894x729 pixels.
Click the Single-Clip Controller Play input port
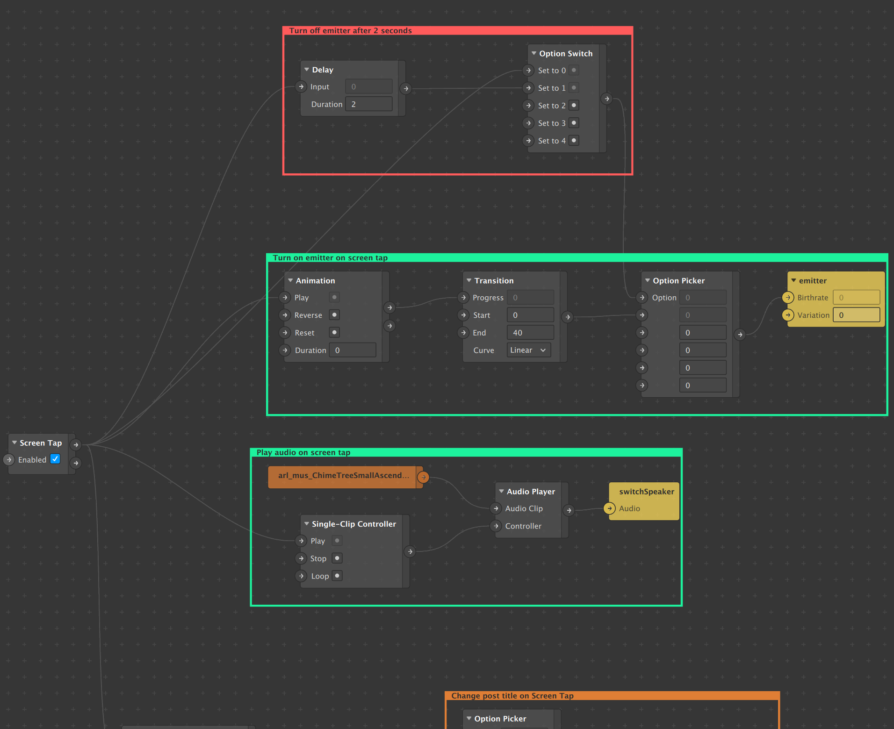(x=301, y=541)
